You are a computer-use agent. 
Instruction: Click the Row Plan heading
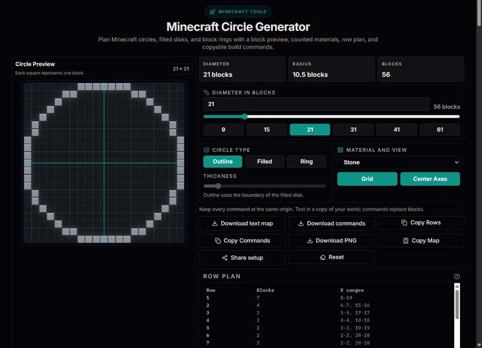(x=222, y=276)
